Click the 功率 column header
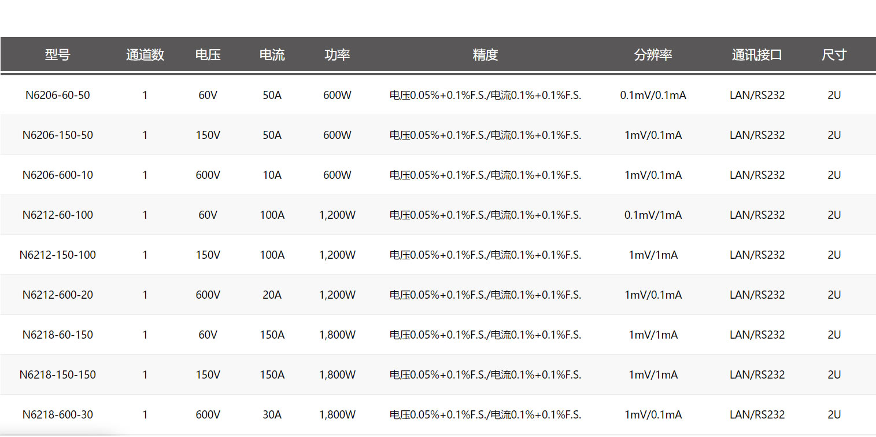Image resolution: width=876 pixels, height=437 pixels. pos(338,55)
